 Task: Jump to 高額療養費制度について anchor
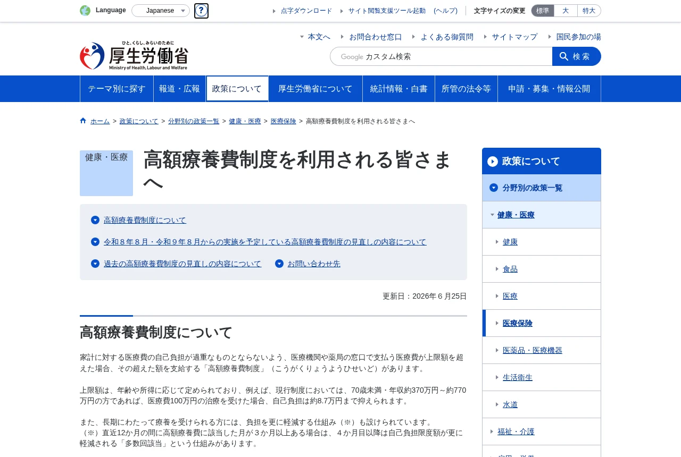tap(145, 220)
